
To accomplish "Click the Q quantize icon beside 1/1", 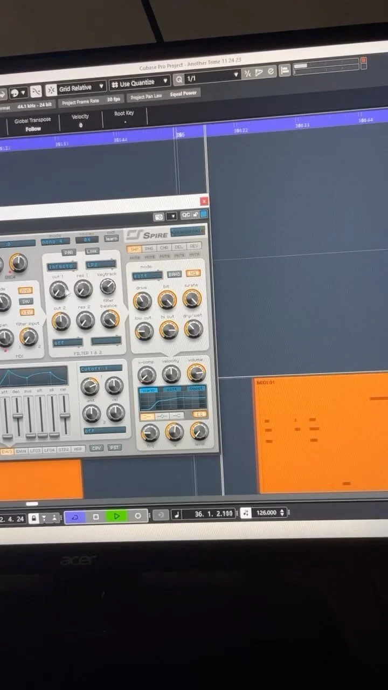I will click(x=179, y=80).
